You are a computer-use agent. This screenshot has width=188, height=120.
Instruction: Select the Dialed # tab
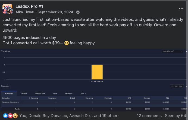[x=24, y=93]
